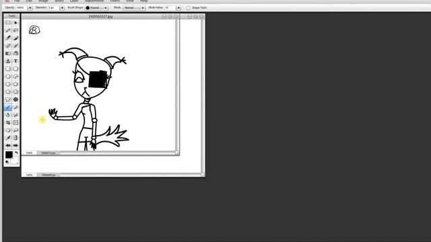Select the Rounded Rectangle shape tool

15,69
